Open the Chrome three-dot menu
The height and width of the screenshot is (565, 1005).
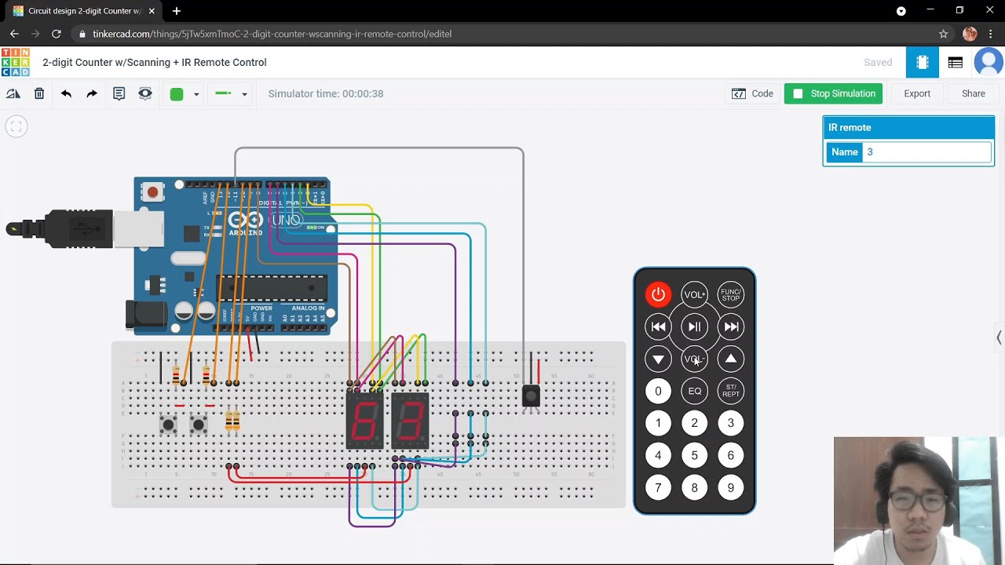tap(992, 34)
